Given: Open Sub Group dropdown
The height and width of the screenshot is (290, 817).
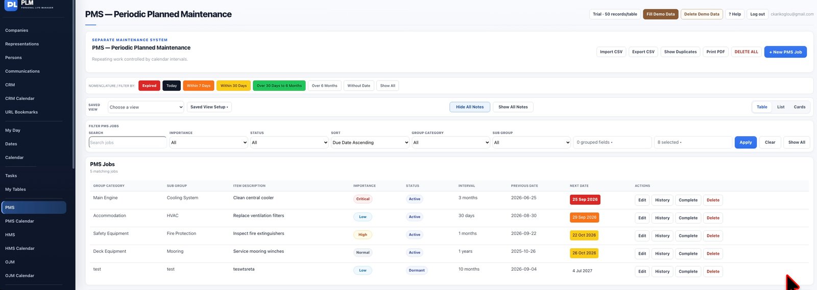Looking at the screenshot, I should pyautogui.click(x=532, y=143).
